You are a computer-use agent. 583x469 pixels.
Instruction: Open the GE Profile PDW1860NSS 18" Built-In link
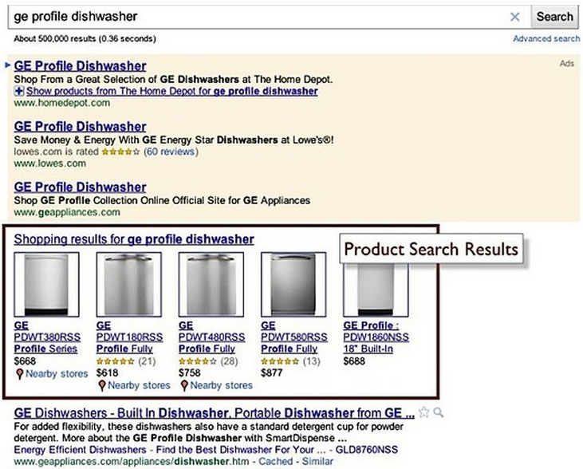[x=376, y=337]
